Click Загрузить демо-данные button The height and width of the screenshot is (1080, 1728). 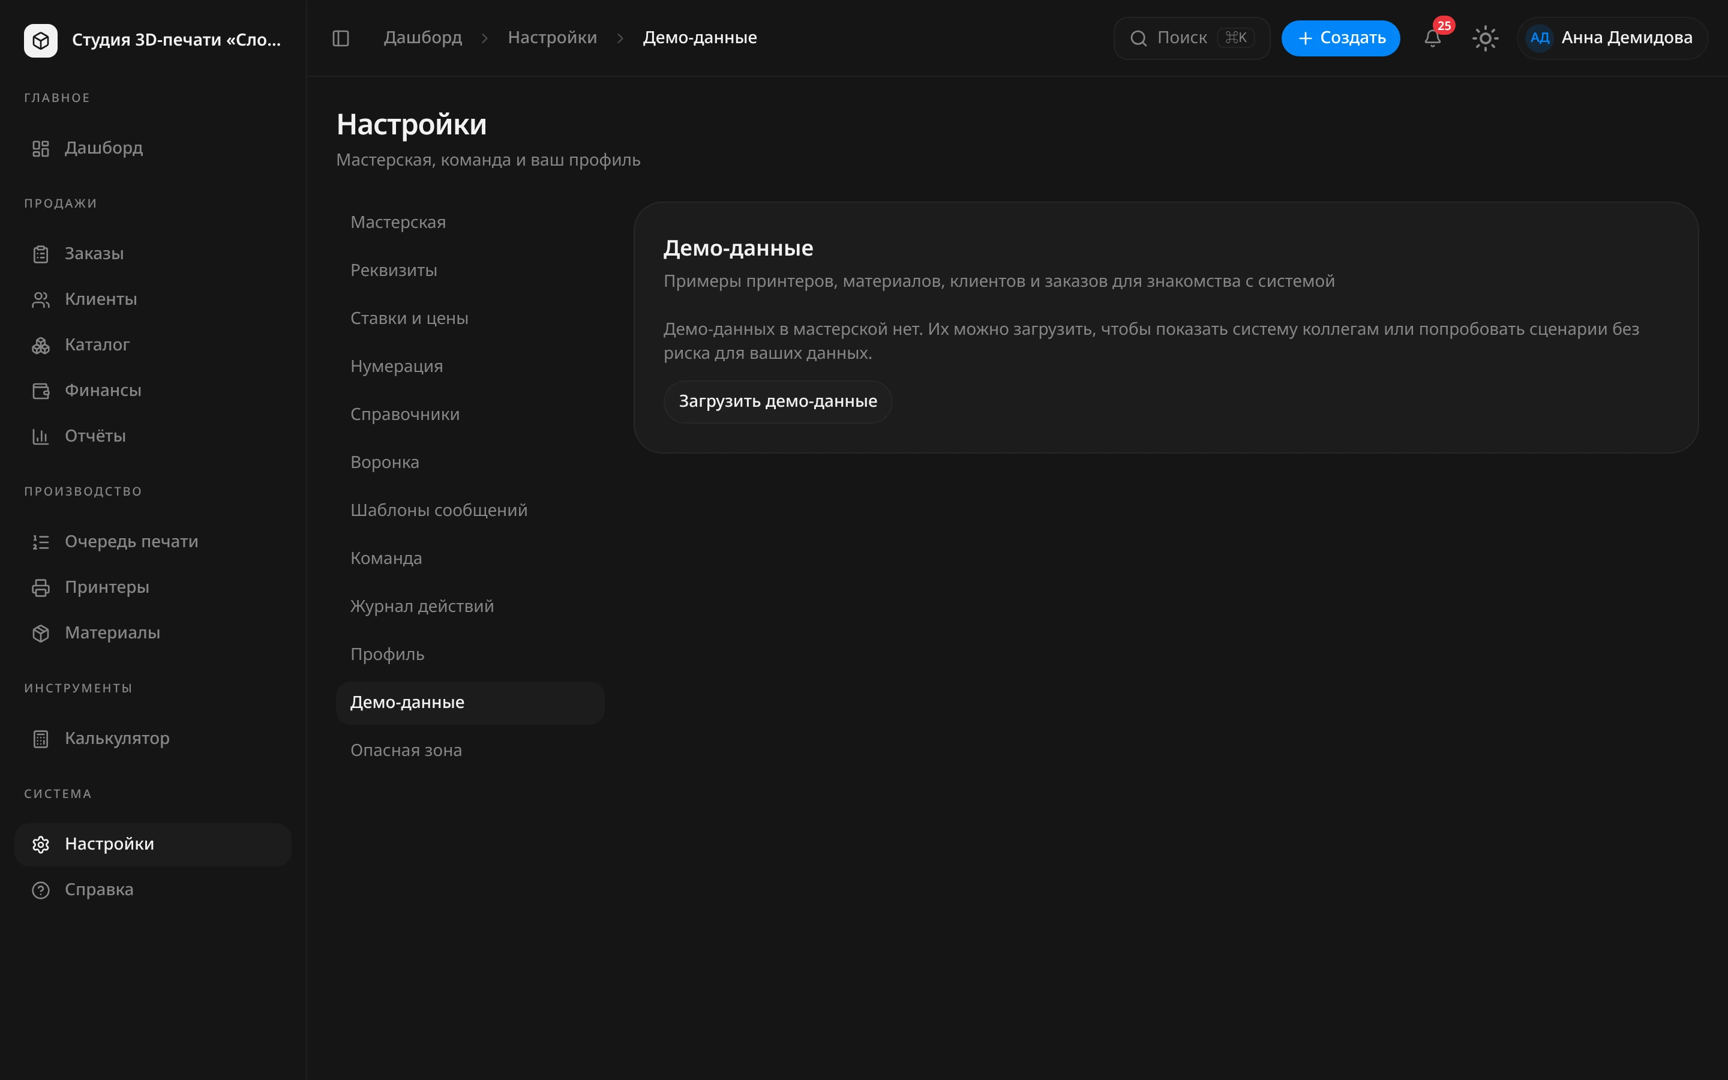[778, 401]
